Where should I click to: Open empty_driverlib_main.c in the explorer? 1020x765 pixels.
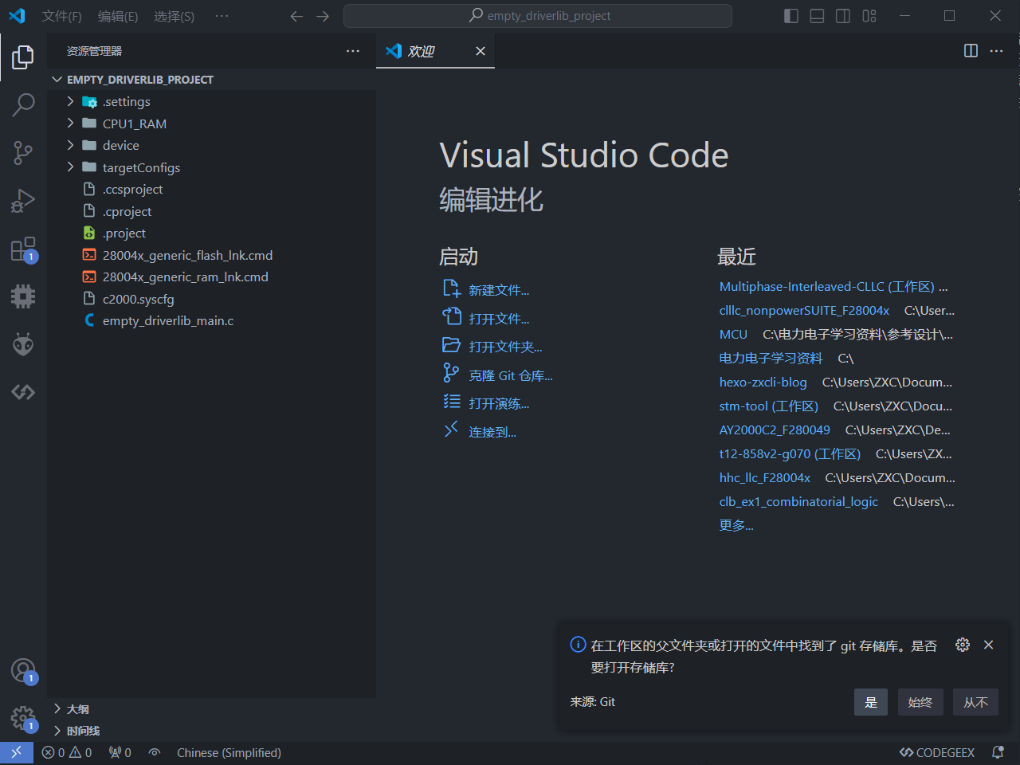coord(167,320)
